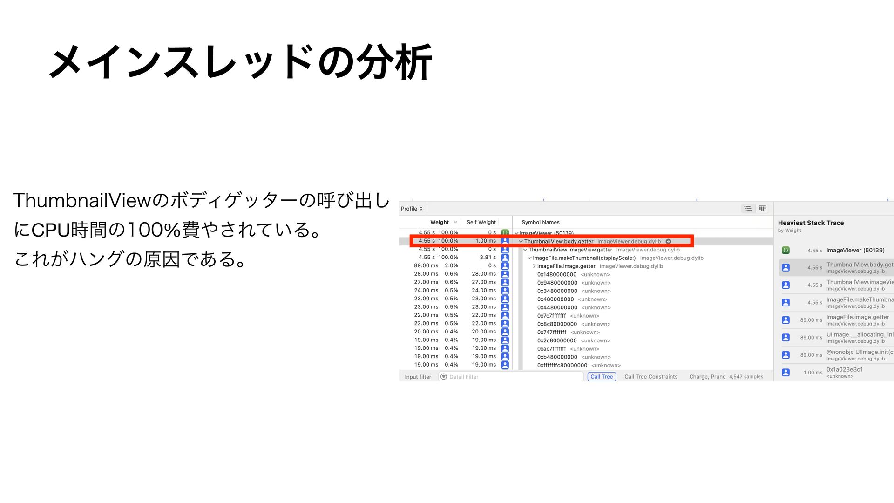The height and width of the screenshot is (503, 894).
Task: Click the green process icon for ImageViewer (50139) in Heaviest Stack Trace
Action: point(786,250)
